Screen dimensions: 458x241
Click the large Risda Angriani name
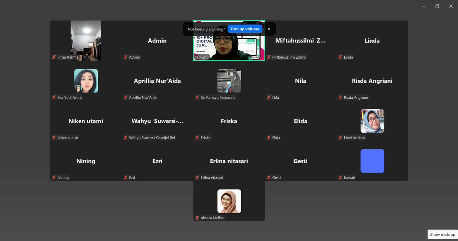[372, 81]
